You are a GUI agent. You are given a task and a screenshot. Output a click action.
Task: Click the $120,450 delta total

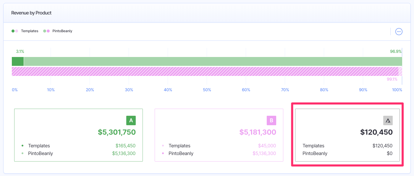click(x=376, y=132)
